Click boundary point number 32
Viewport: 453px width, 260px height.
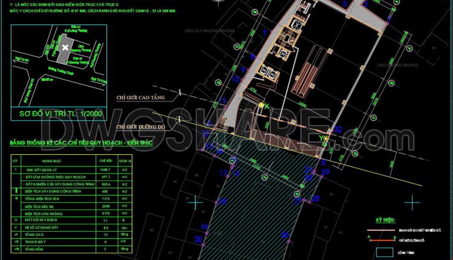pyautogui.click(x=338, y=129)
